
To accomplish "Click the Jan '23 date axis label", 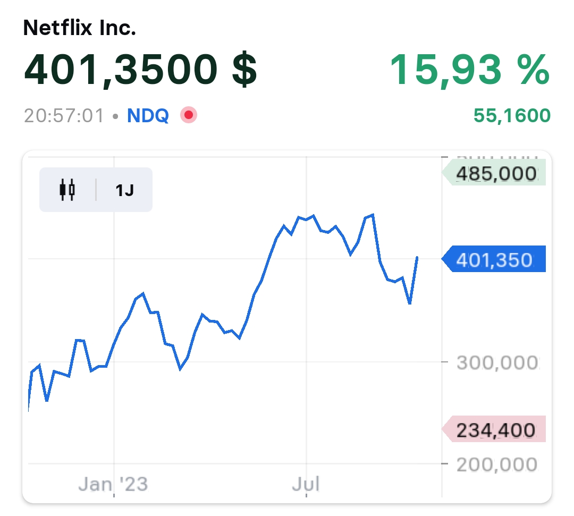I will coord(113,484).
